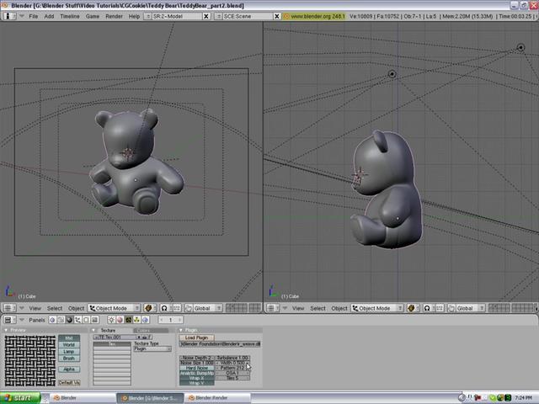Screen dimensions: 539x404
Task: Select the Lamp preview toggle
Action: click(69, 352)
